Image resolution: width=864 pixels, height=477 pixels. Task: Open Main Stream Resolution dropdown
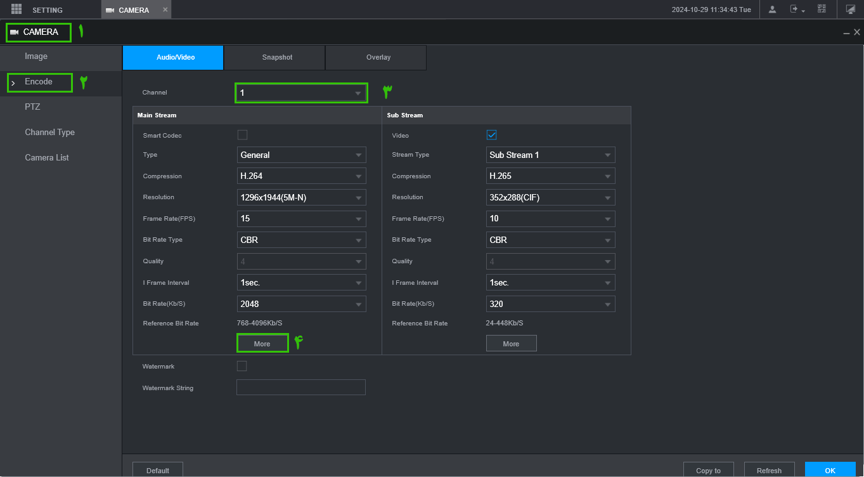[301, 197]
